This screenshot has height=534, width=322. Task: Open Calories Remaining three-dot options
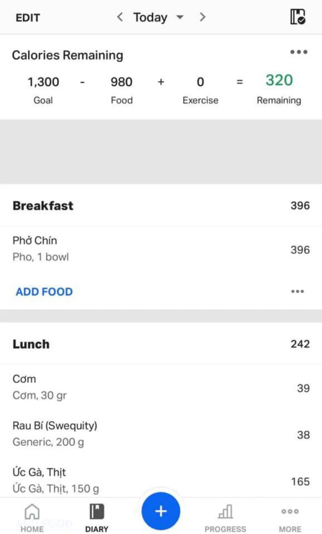coord(299,52)
